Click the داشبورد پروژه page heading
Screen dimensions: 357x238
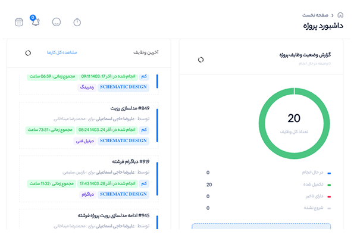click(323, 26)
